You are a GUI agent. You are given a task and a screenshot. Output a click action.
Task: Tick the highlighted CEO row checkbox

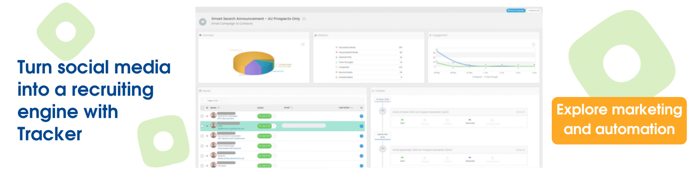pos(202,126)
